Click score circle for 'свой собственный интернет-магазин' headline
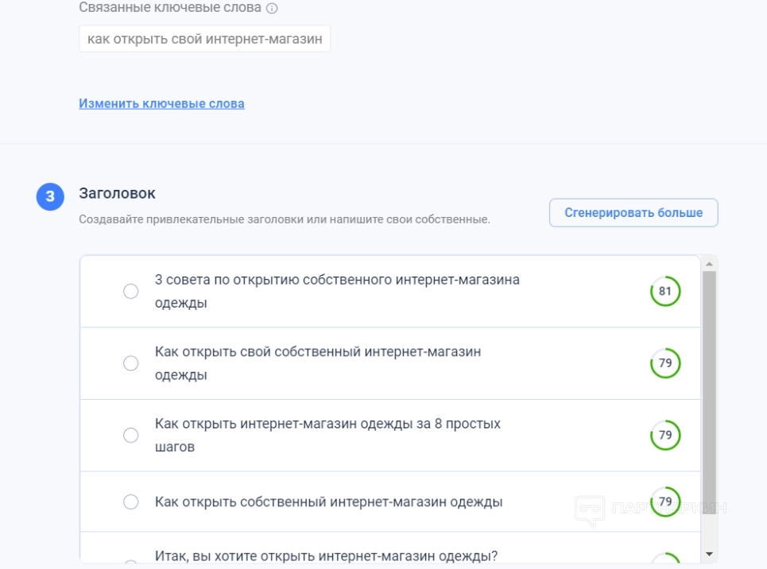Screen dimensions: 767x569 pyautogui.click(x=665, y=363)
